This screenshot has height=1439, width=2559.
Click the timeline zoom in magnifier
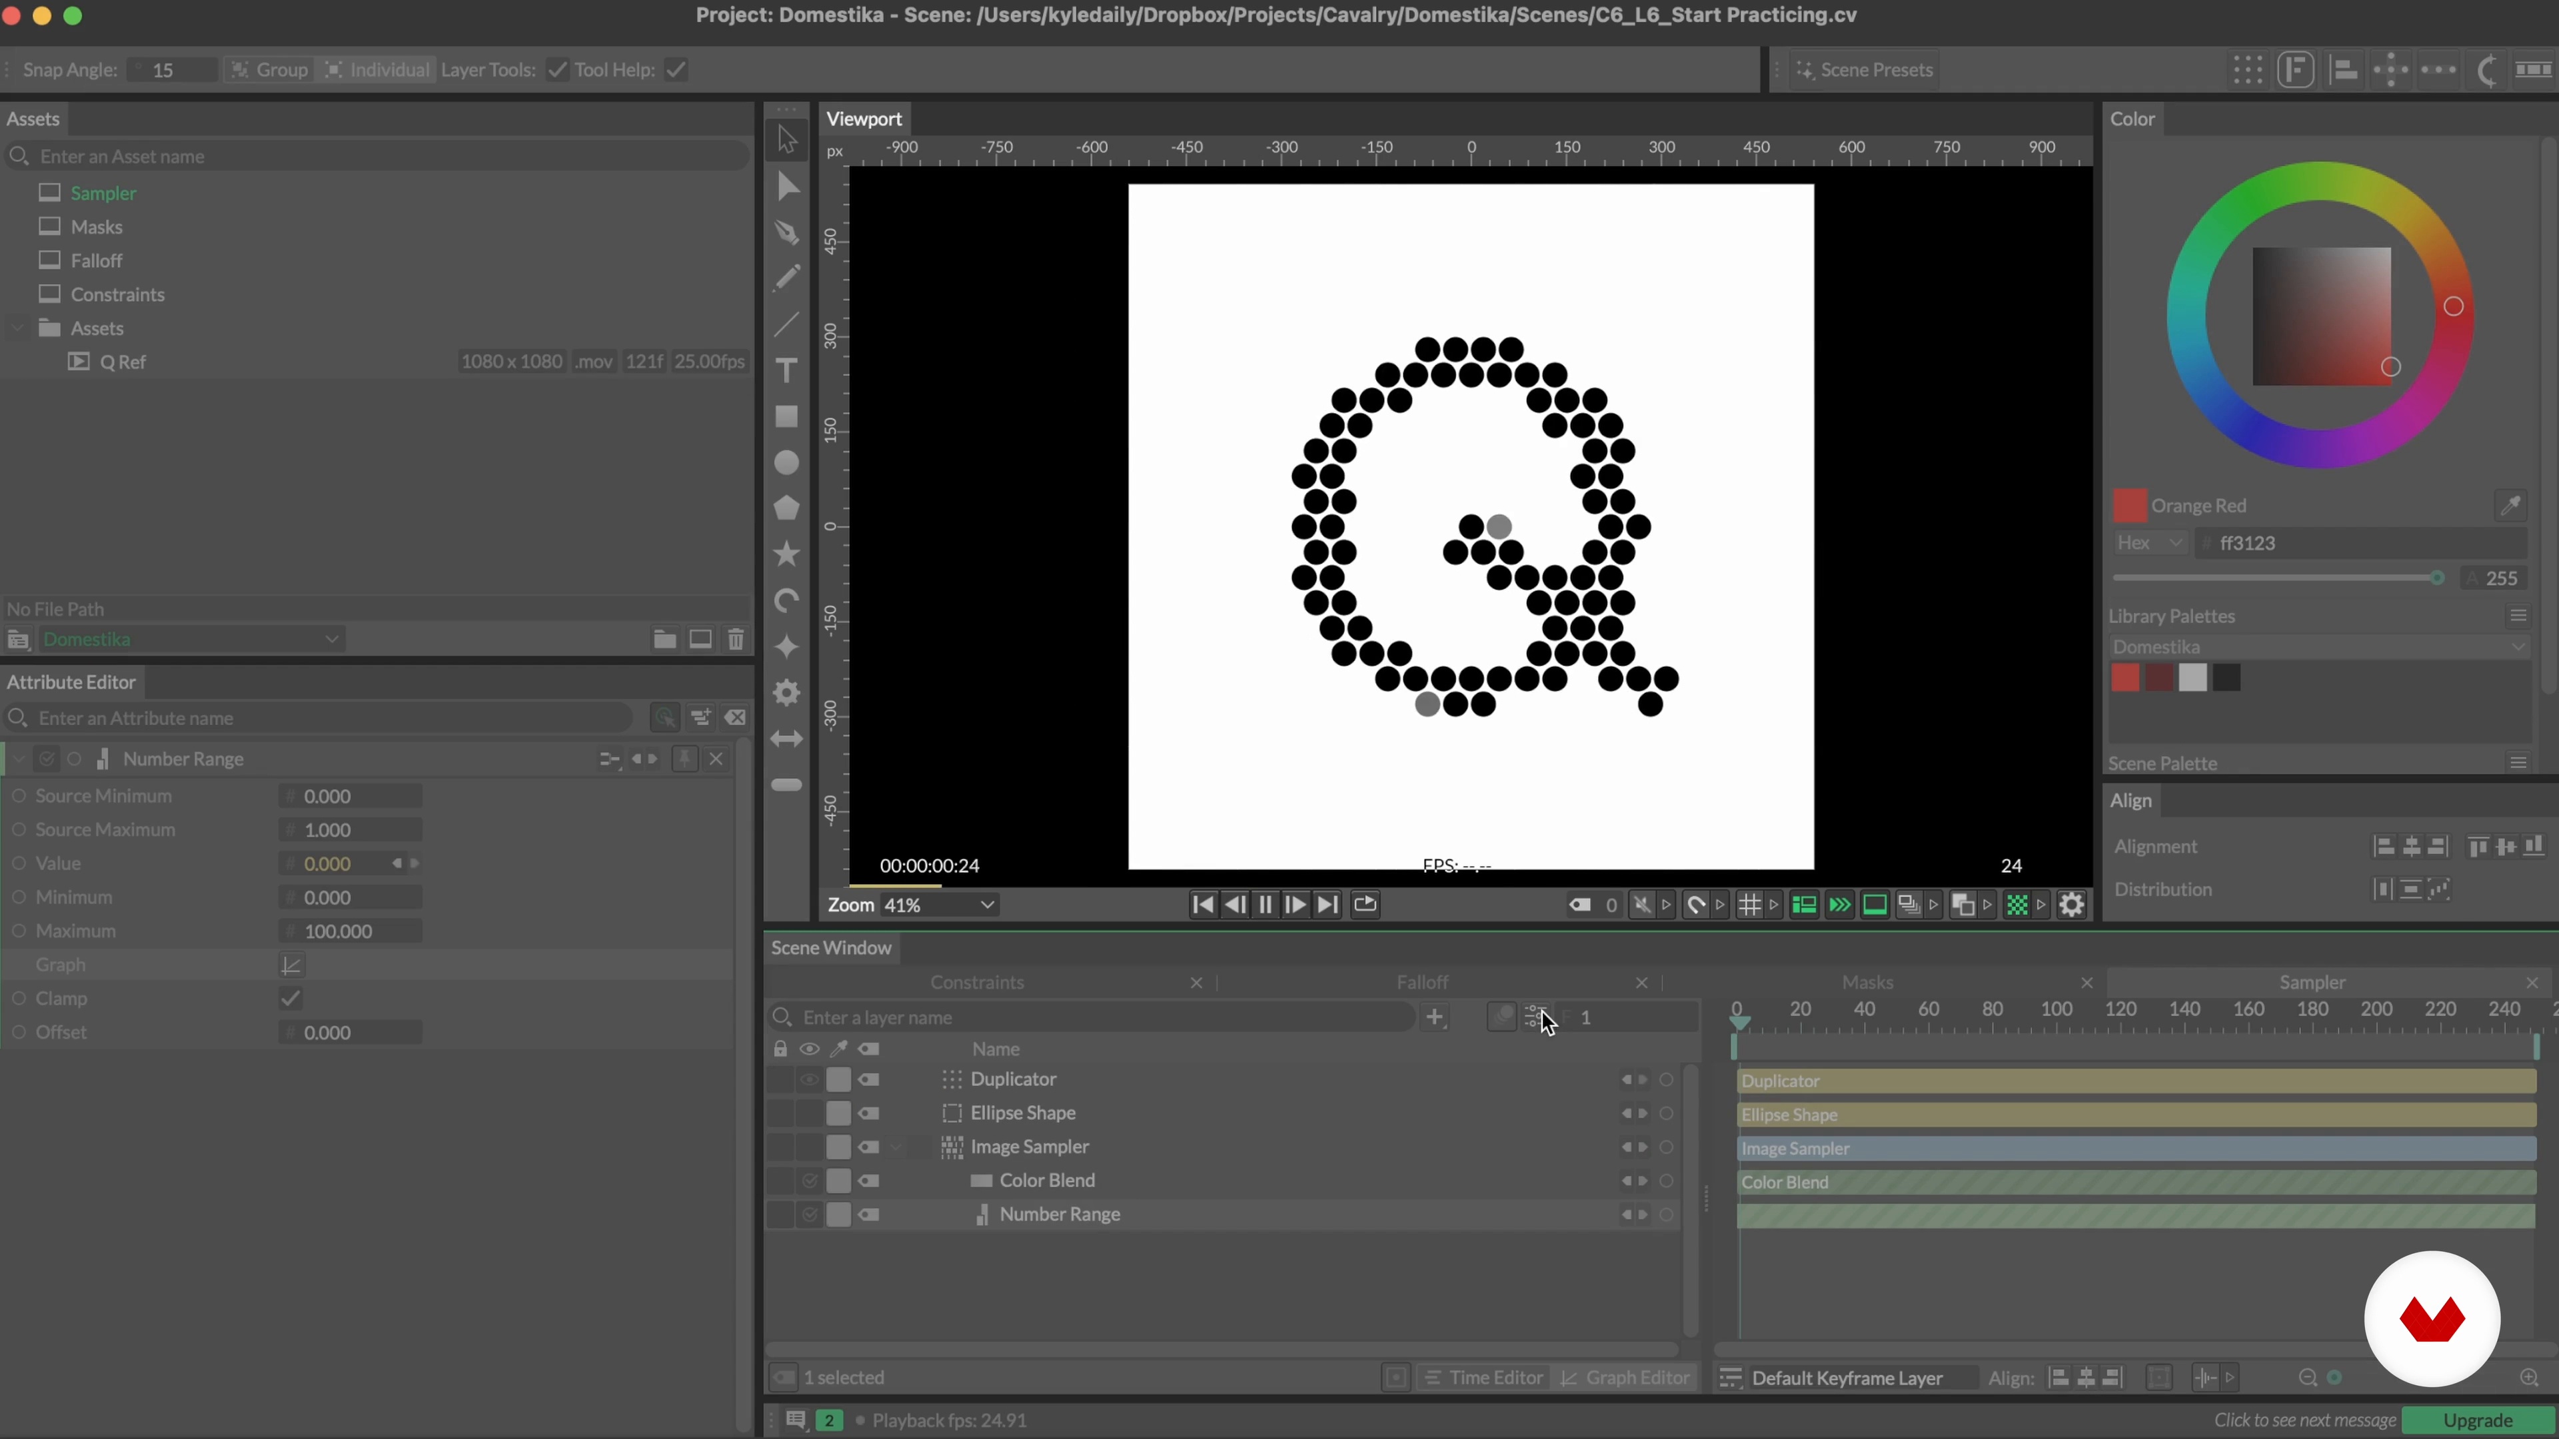click(2529, 1378)
